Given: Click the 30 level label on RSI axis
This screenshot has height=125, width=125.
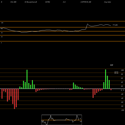Looking at the screenshot, I should coord(2,37).
